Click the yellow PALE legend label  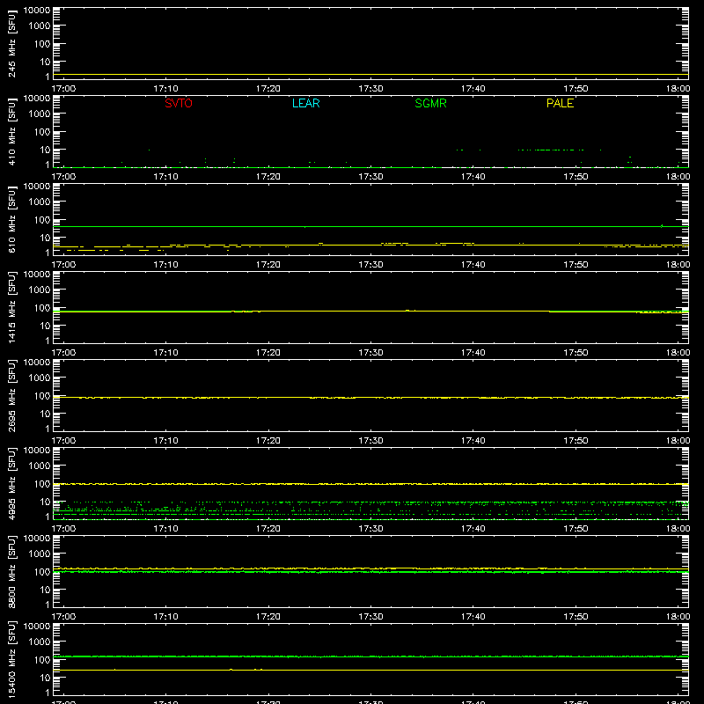pos(560,103)
